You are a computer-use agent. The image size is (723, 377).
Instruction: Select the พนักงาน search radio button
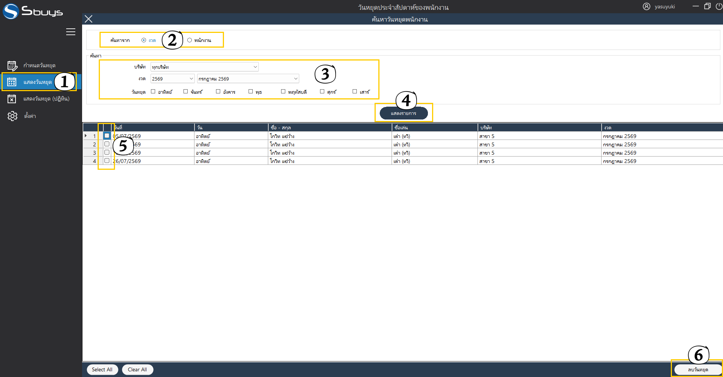[190, 40]
